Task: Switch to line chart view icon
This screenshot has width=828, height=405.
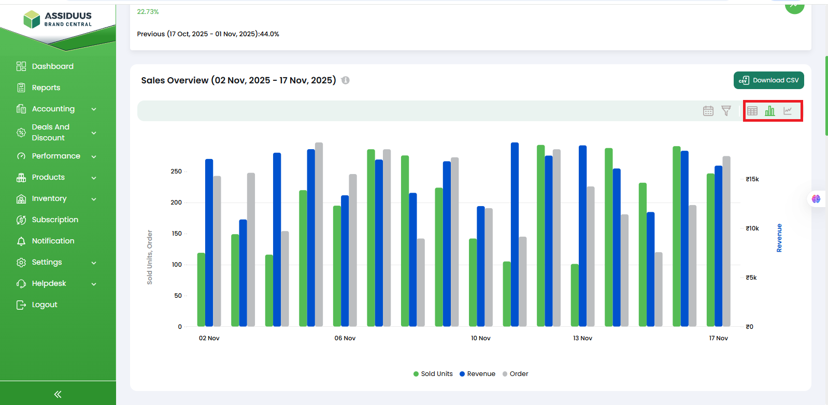Action: 788,111
